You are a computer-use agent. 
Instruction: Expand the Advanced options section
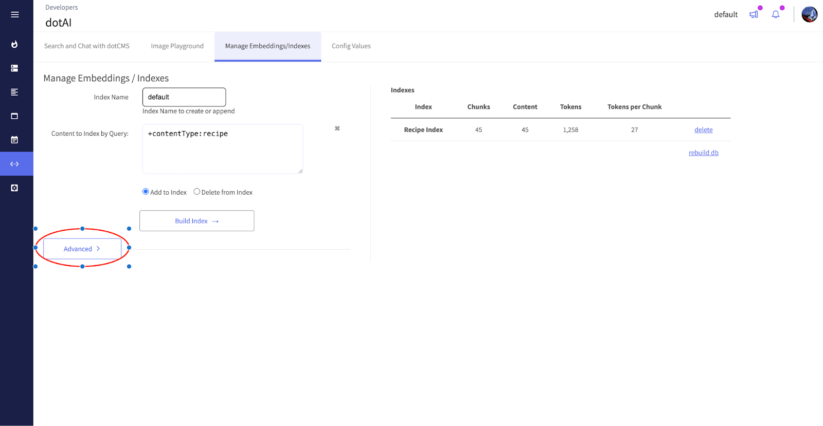tap(82, 249)
